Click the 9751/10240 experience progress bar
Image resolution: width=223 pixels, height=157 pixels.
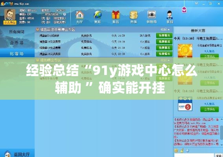point(52,15)
